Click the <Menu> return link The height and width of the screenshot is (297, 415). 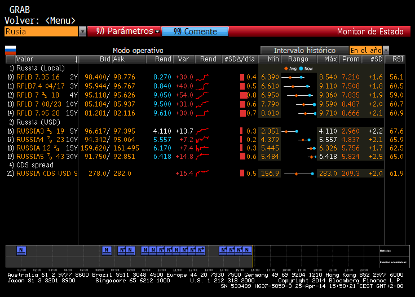[x=60, y=21]
